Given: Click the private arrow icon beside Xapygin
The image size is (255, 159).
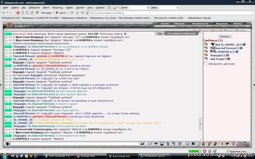Looking at the screenshot, I should coord(206,55).
